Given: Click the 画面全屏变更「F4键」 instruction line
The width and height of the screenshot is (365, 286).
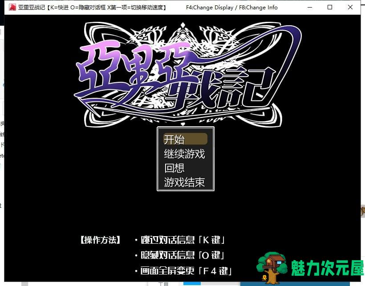Looking at the screenshot, I should point(183,270).
